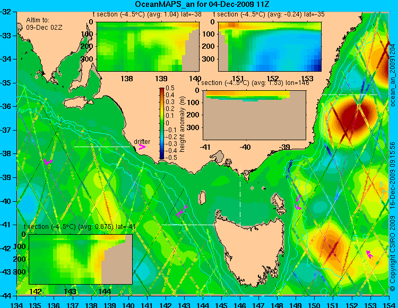The width and height of the screenshot is (398, 308).
Task: Open the lat=-38 temperature section inset
Action: pos(148,47)
